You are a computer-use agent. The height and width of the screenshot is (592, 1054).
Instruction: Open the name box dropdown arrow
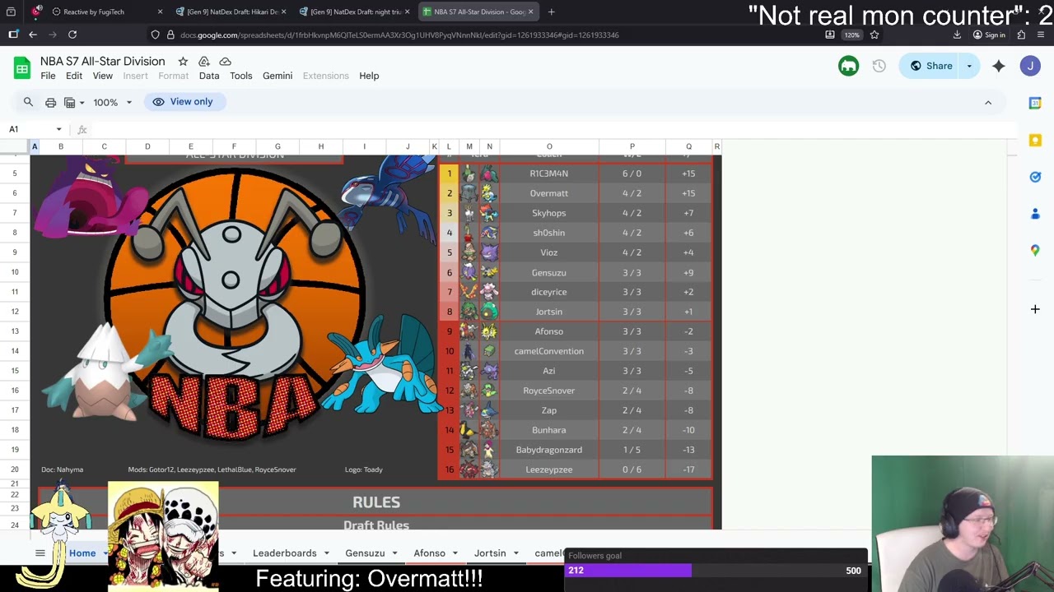(58, 129)
